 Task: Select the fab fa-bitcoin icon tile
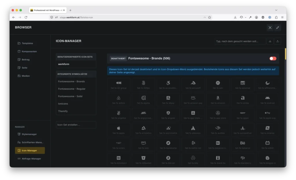tap(168, 160)
